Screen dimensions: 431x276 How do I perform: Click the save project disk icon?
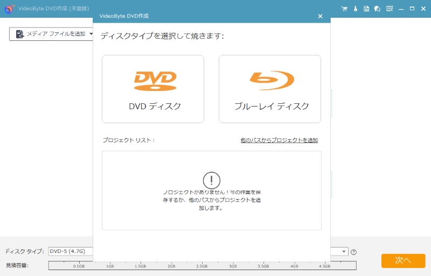click(366, 9)
